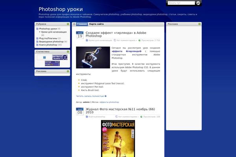Click folder icon next to Photoshop уроки category
The image size is (236, 157).
click(37, 29)
